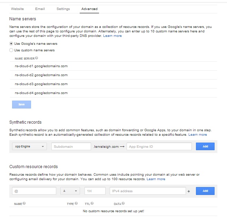Switch to the Email tab
227x217 pixels.
[x=40, y=9]
